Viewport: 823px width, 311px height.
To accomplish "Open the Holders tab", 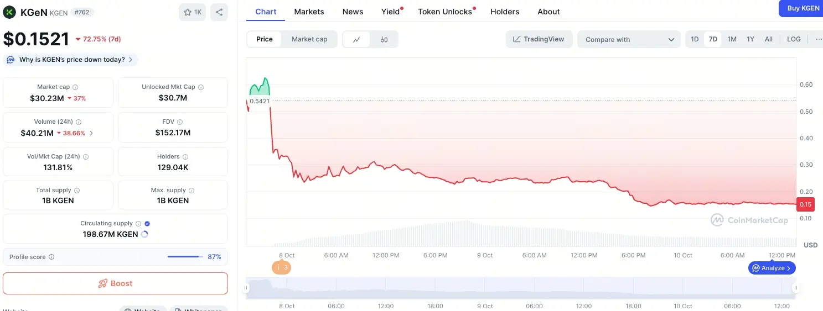I will [x=505, y=12].
